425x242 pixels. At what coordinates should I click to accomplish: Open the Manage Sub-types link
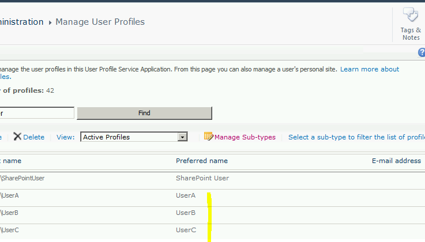(x=245, y=137)
